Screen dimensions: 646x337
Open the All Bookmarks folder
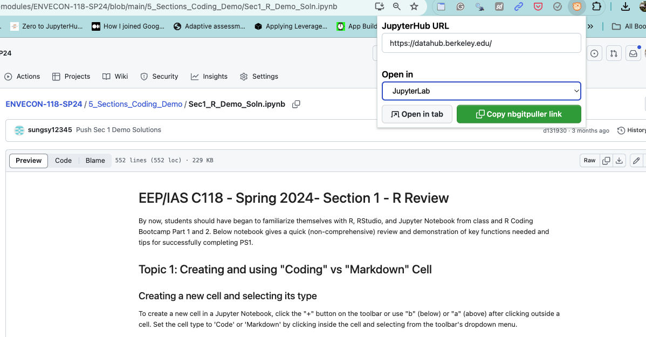click(629, 26)
